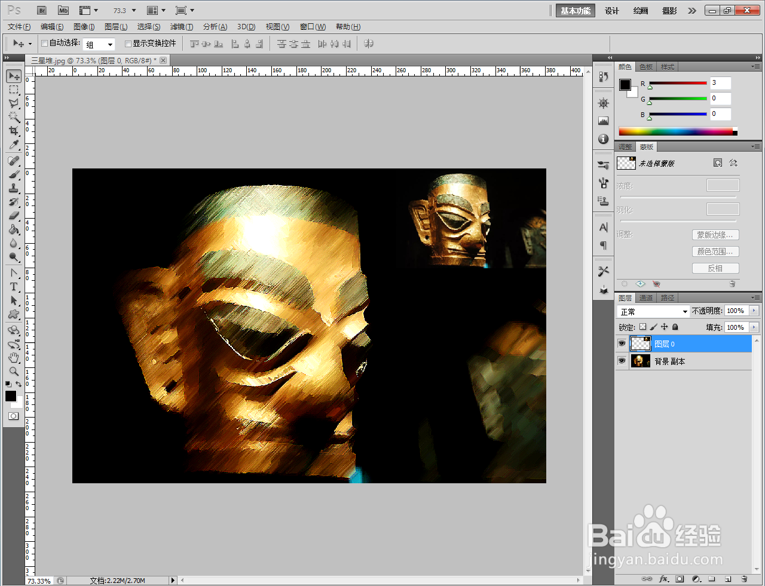This screenshot has height=586, width=765.
Task: Select the Rectangular Marquee tool
Action: (14, 90)
